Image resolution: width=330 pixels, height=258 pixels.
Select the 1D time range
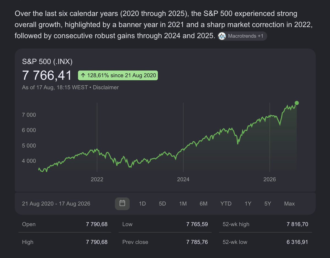pyautogui.click(x=142, y=204)
